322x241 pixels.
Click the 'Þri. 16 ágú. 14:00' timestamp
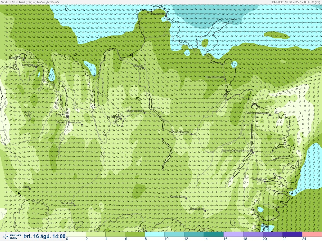pyautogui.click(x=44, y=236)
